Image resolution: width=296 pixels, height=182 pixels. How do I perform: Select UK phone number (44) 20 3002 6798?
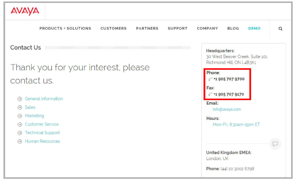click(237, 169)
